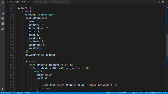168x94 pixels.
Task: Click the FormValues type argument
Action: 46,15
